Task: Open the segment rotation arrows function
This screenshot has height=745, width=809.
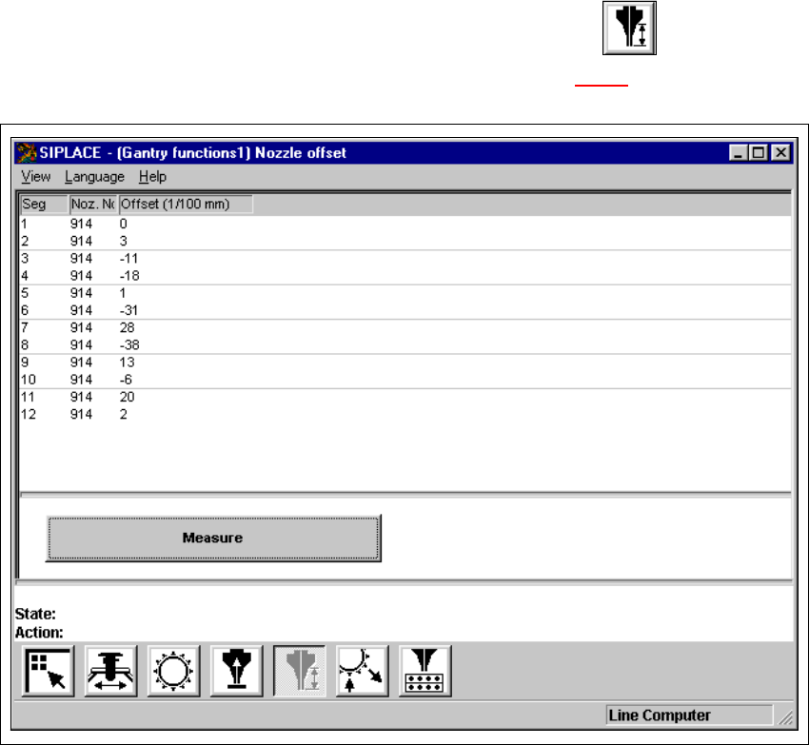Action: (x=363, y=671)
